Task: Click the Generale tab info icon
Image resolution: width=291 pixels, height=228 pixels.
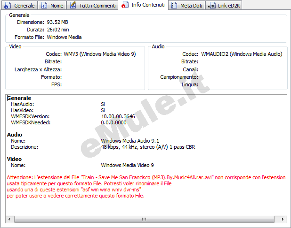Action: [x=8, y=6]
